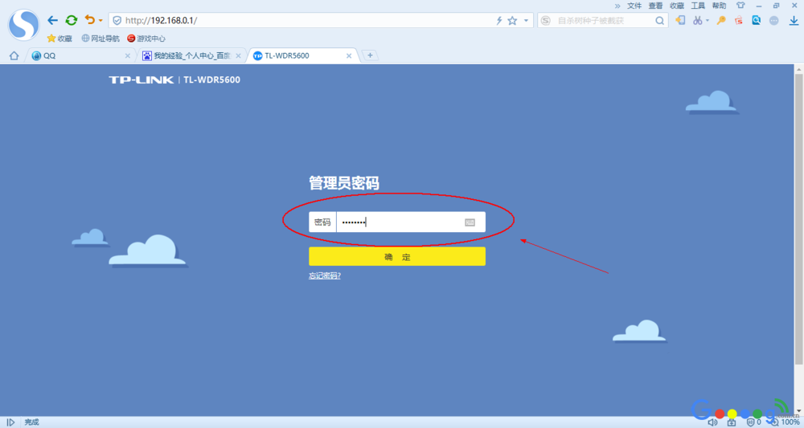Image resolution: width=804 pixels, height=428 pixels.
Task: Click the skin T-shirt icon
Action: (x=740, y=6)
